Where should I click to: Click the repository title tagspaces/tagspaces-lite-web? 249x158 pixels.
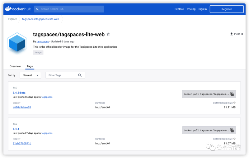(69, 34)
